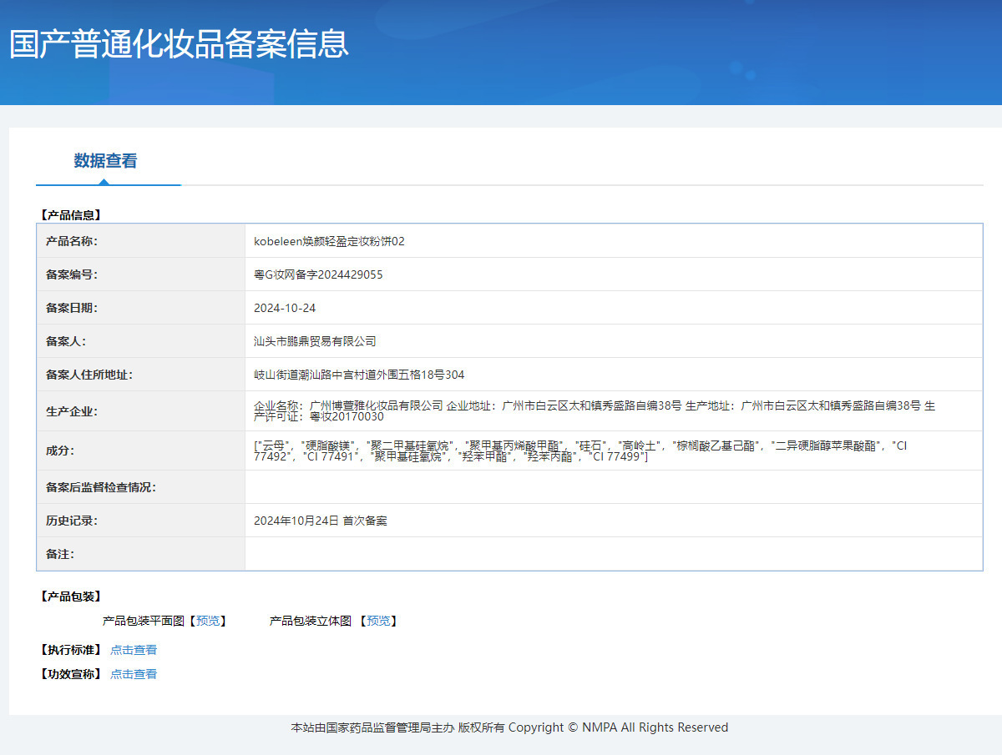
Task: Click the product name kobeleen焕颜轻盈定妆粉饼02
Action: click(x=329, y=241)
